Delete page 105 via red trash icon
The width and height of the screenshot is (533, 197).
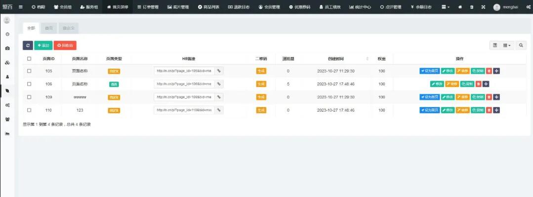click(489, 71)
